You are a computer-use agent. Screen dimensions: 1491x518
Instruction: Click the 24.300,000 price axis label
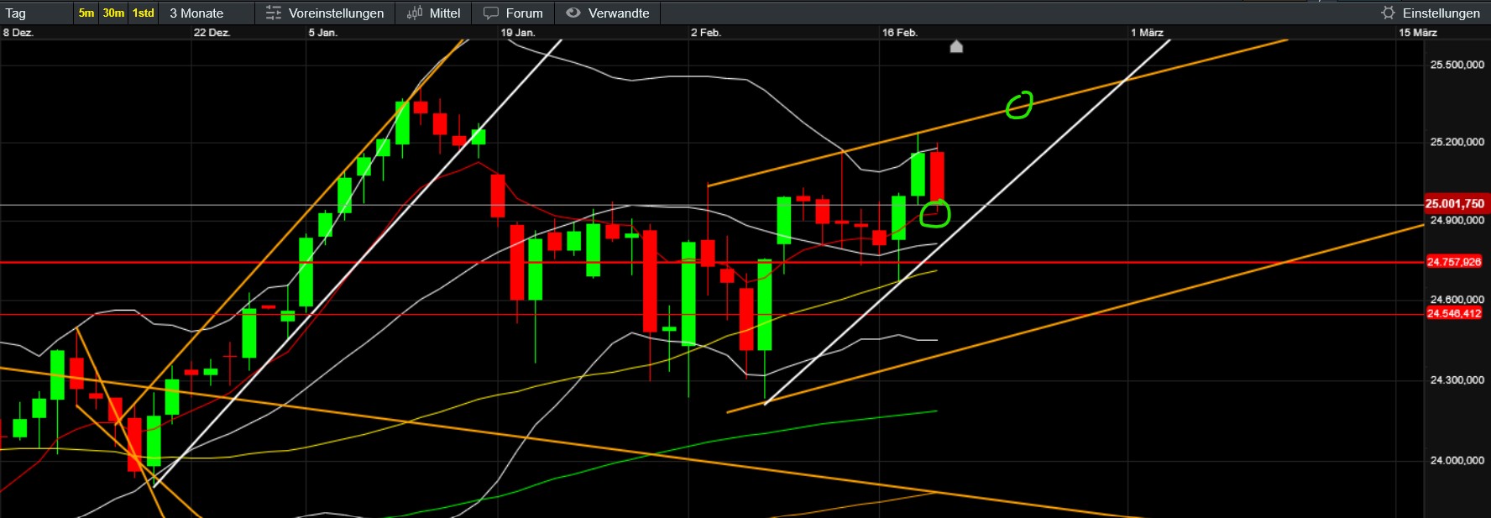point(1457,379)
